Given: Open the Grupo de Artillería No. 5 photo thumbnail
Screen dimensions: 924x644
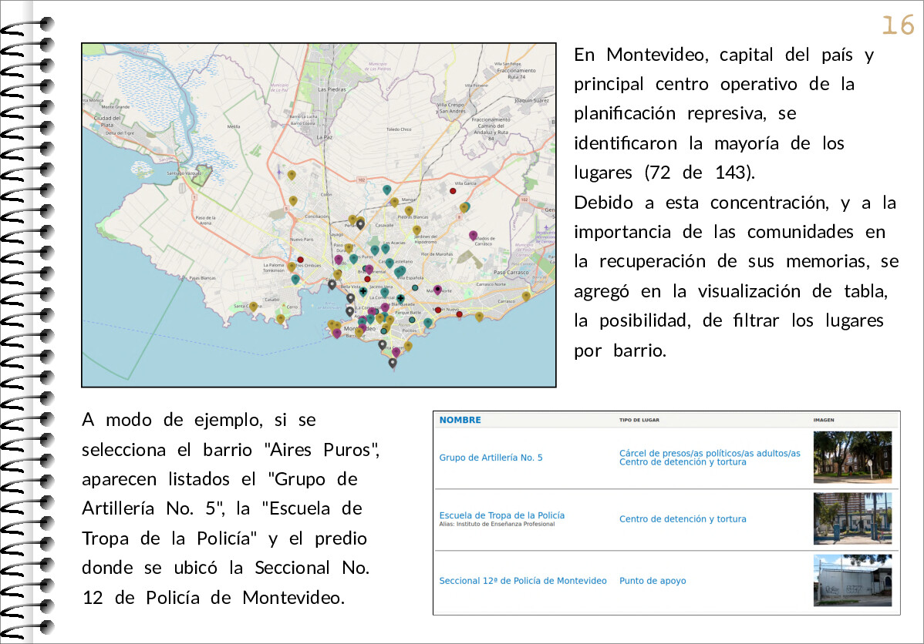Looking at the screenshot, I should (852, 457).
